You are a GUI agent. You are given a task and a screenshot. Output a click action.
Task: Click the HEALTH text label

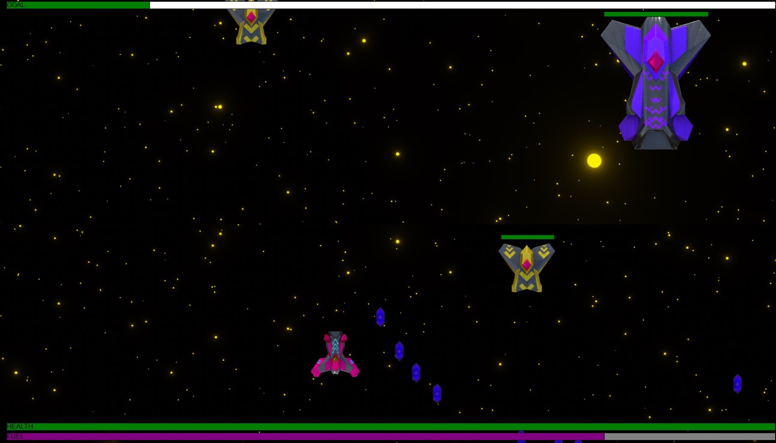pos(20,426)
